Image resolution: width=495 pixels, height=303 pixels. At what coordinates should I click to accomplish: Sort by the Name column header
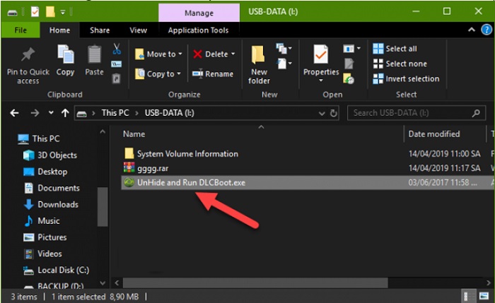(134, 134)
